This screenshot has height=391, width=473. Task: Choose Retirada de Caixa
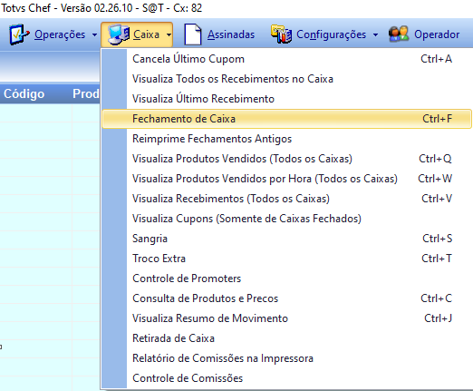coord(286,338)
